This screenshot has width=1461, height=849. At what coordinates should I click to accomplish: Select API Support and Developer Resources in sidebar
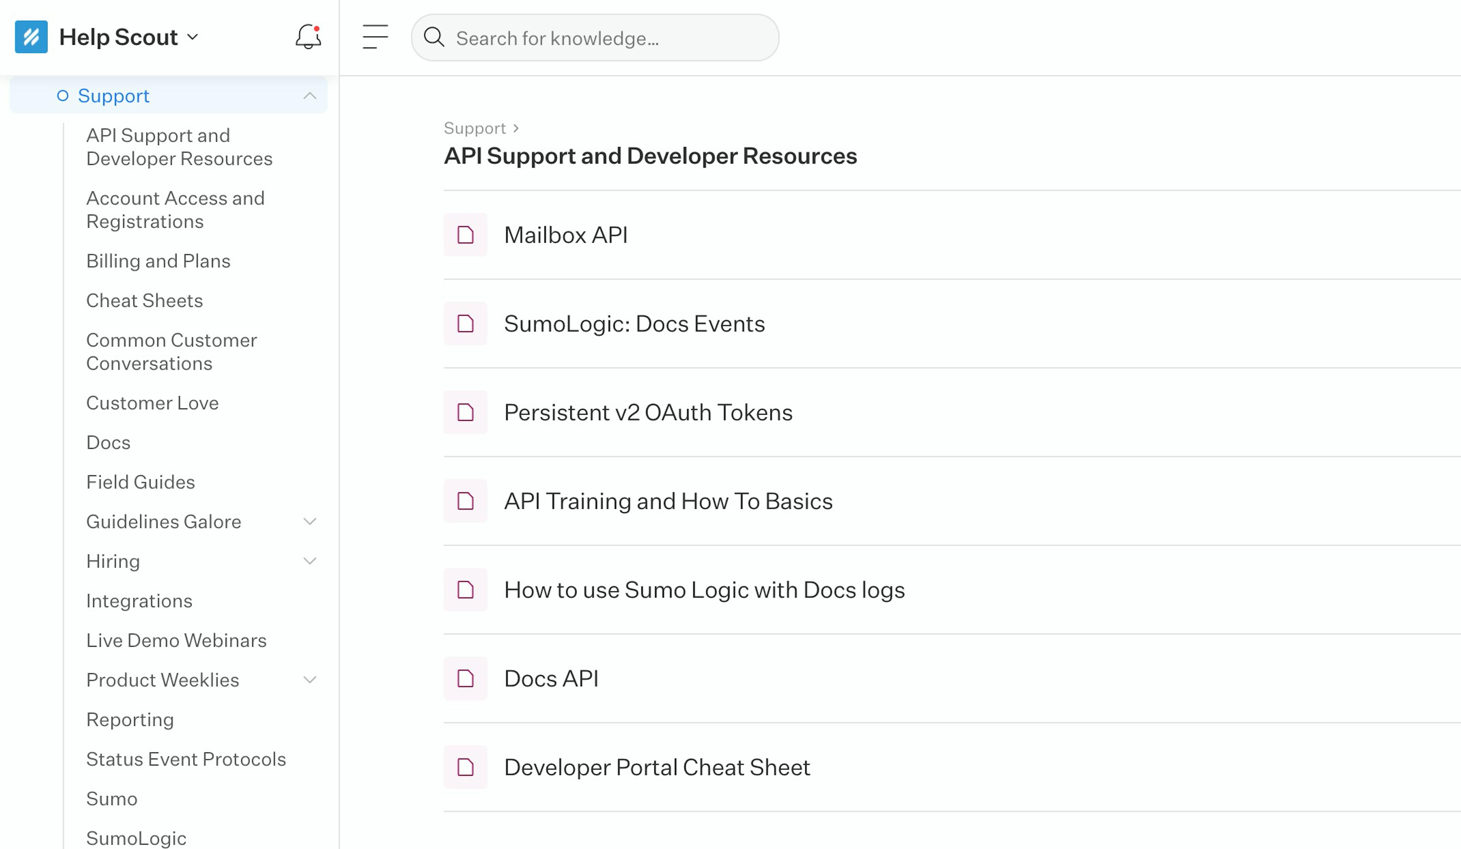179,147
